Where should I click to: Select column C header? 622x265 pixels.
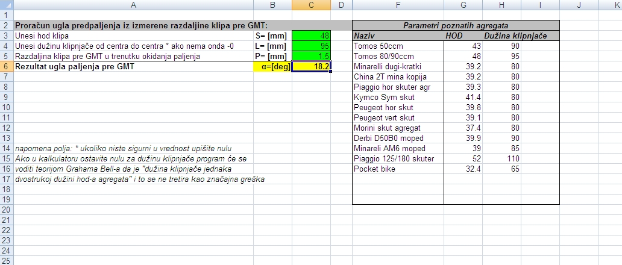click(311, 5)
